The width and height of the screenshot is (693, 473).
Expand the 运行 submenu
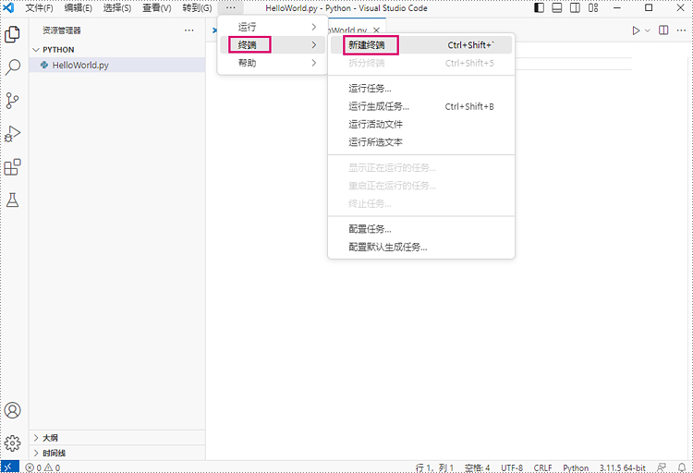273,27
